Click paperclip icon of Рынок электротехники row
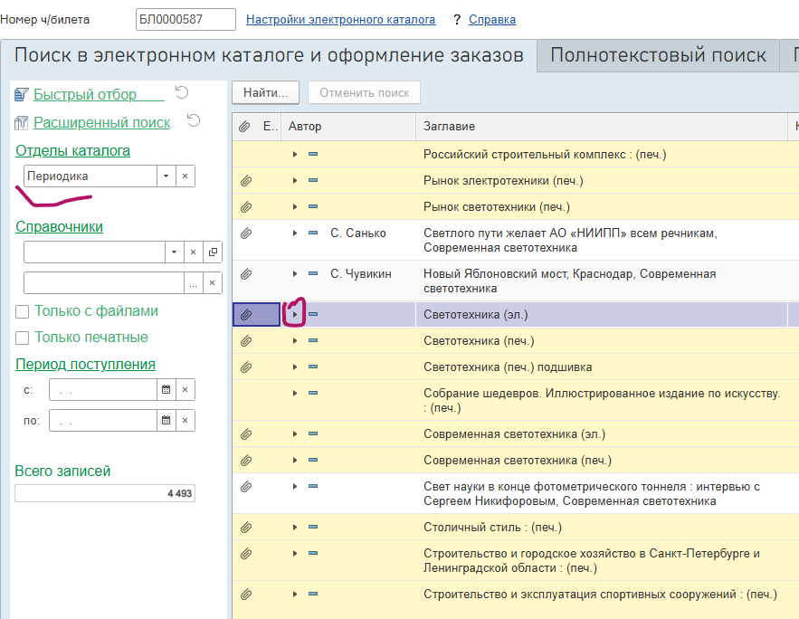This screenshot has width=799, height=619. 246,180
